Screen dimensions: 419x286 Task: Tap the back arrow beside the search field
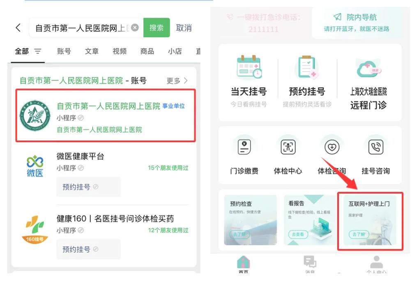pyautogui.click(x=18, y=28)
